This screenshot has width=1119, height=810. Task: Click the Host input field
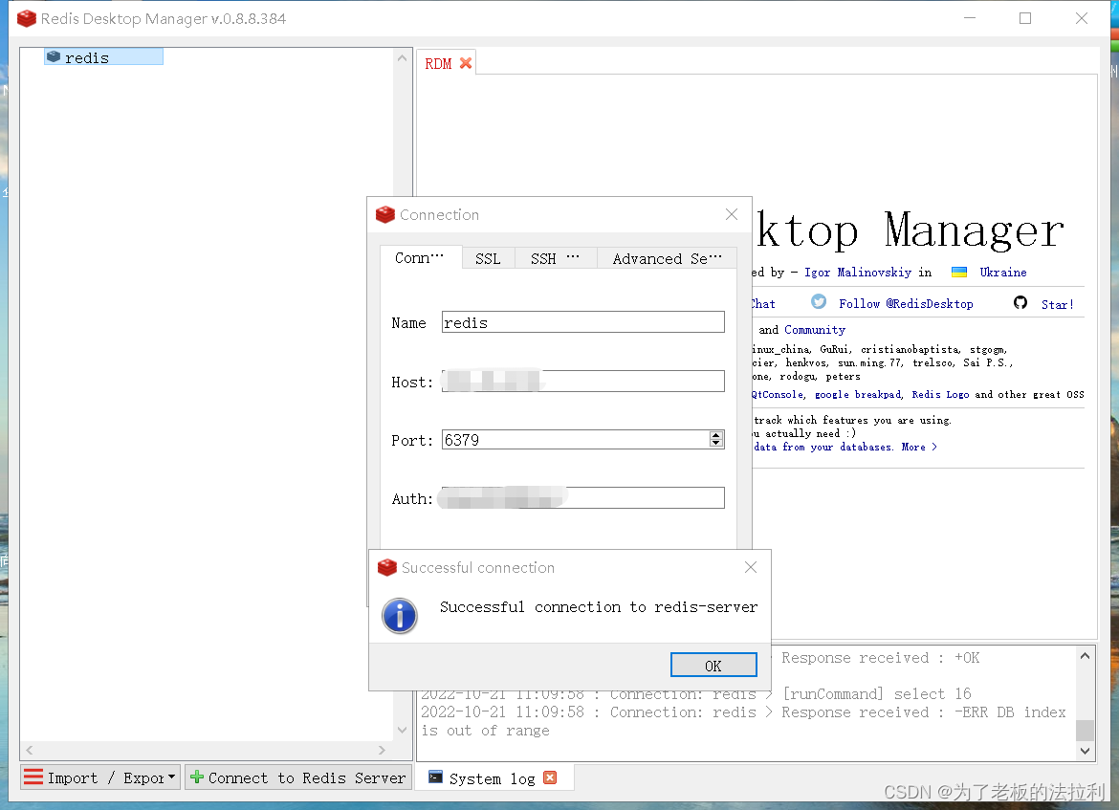(583, 382)
